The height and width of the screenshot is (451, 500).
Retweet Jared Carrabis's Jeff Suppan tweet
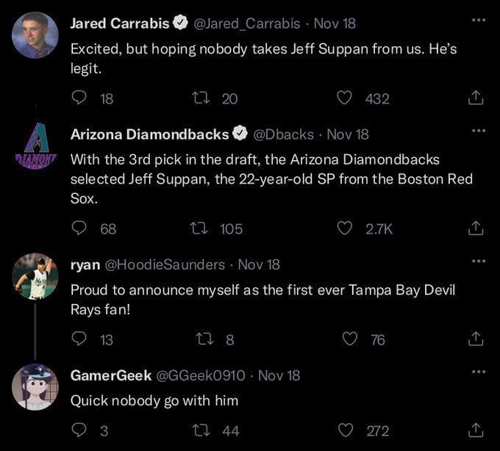tap(200, 98)
